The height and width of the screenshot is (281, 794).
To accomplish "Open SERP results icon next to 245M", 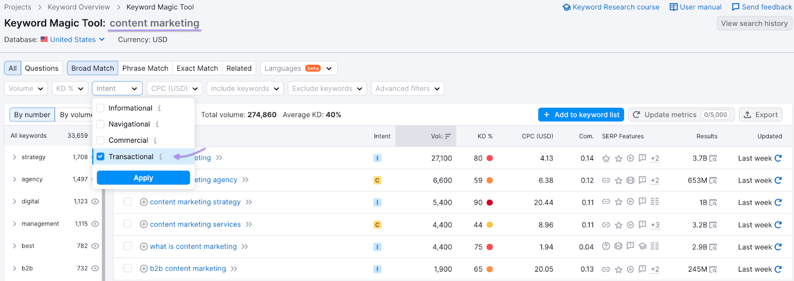I will tap(713, 269).
